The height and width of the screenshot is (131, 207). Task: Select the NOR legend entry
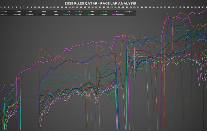click(x=19, y=11)
